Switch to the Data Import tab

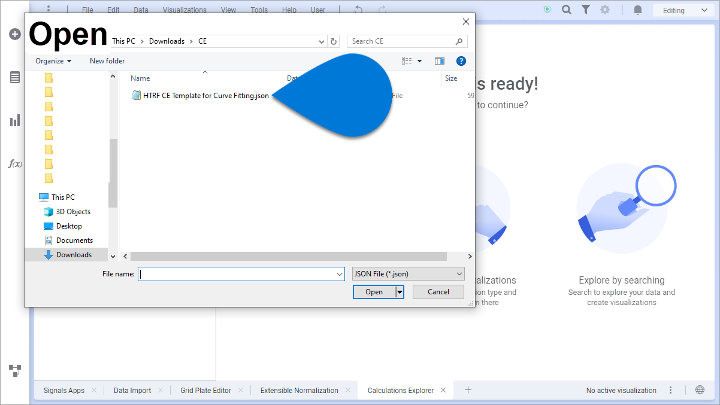(132, 391)
